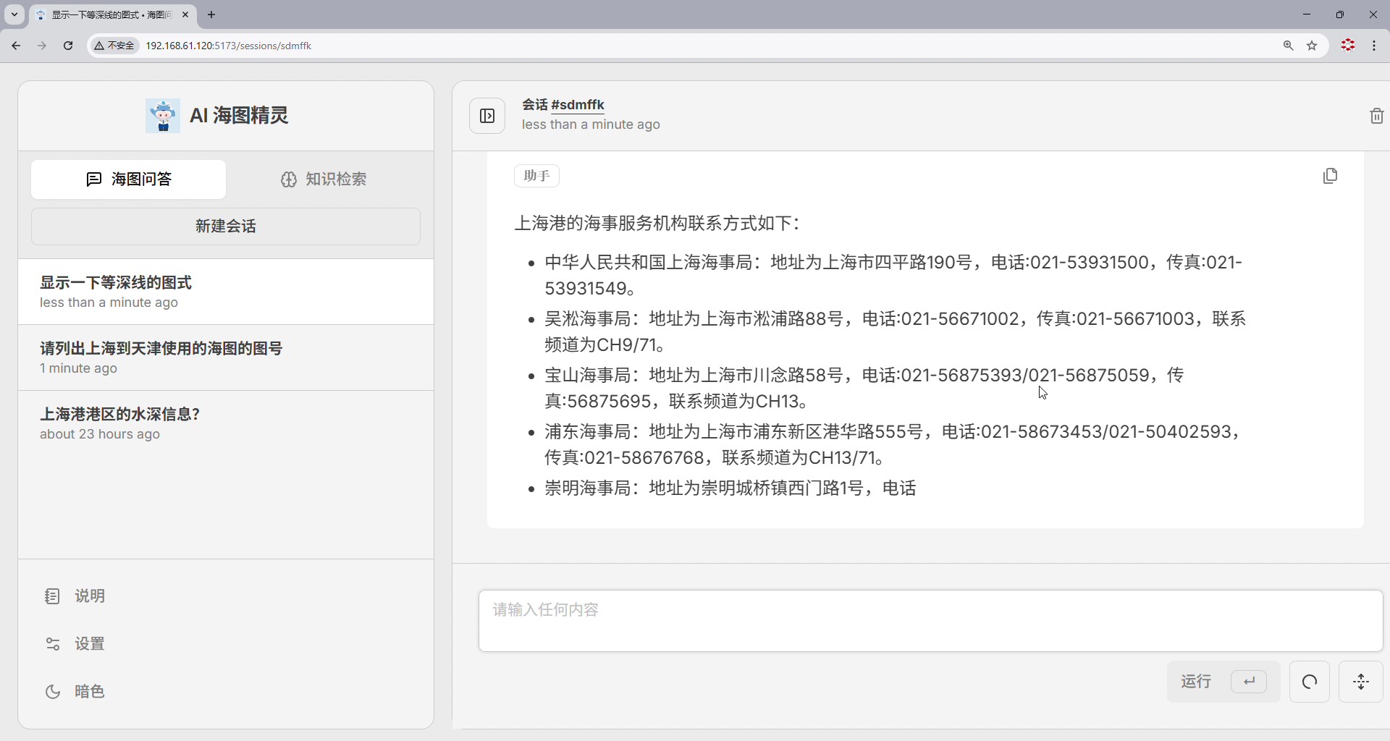Switch to the 知识检索 tab
The width and height of the screenshot is (1390, 741).
(x=324, y=179)
